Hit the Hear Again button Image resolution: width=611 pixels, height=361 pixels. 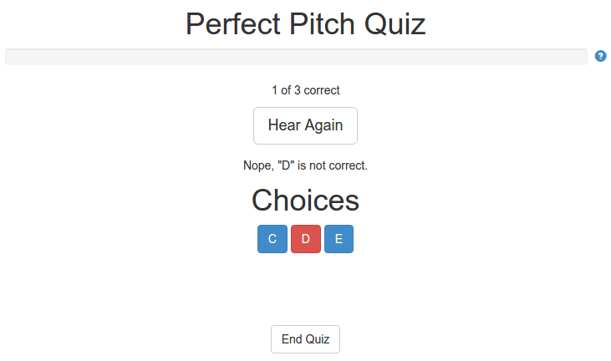pyautogui.click(x=305, y=126)
